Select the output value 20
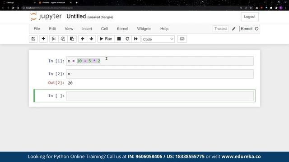The width and height of the screenshot is (289, 162). (70, 83)
